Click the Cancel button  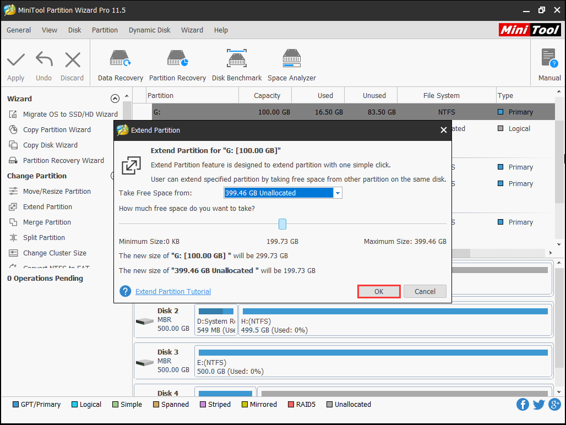[x=425, y=292]
